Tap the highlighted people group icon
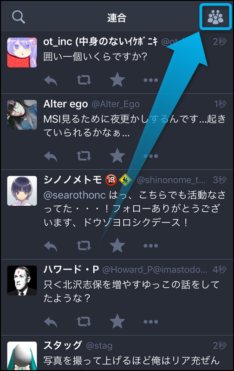 (215, 17)
